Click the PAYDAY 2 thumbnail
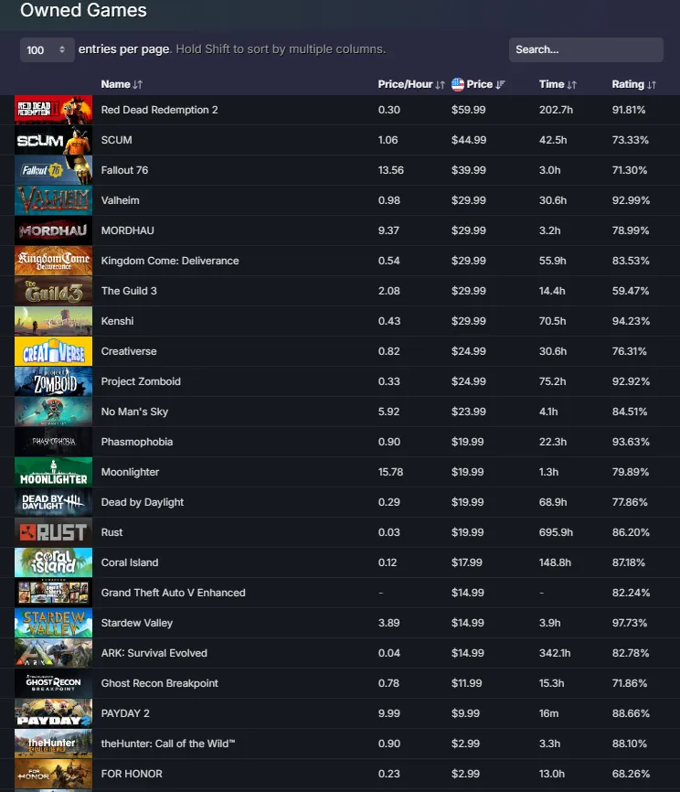The width and height of the screenshot is (680, 792). (x=54, y=713)
